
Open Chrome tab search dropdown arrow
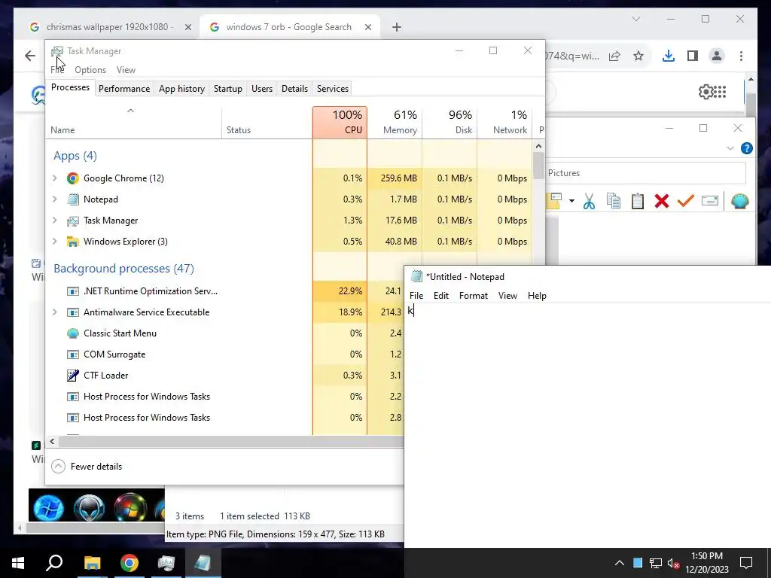point(635,19)
